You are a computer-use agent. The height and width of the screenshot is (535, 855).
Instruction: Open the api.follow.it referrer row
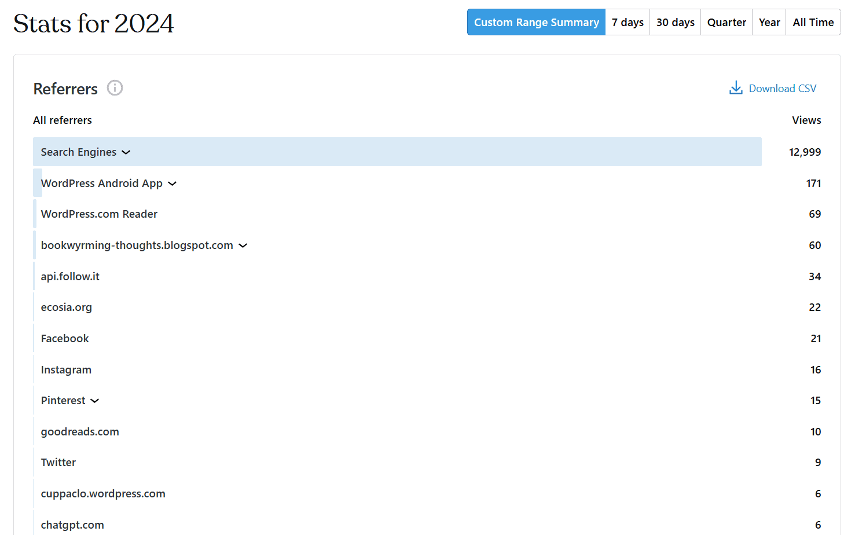pos(70,277)
